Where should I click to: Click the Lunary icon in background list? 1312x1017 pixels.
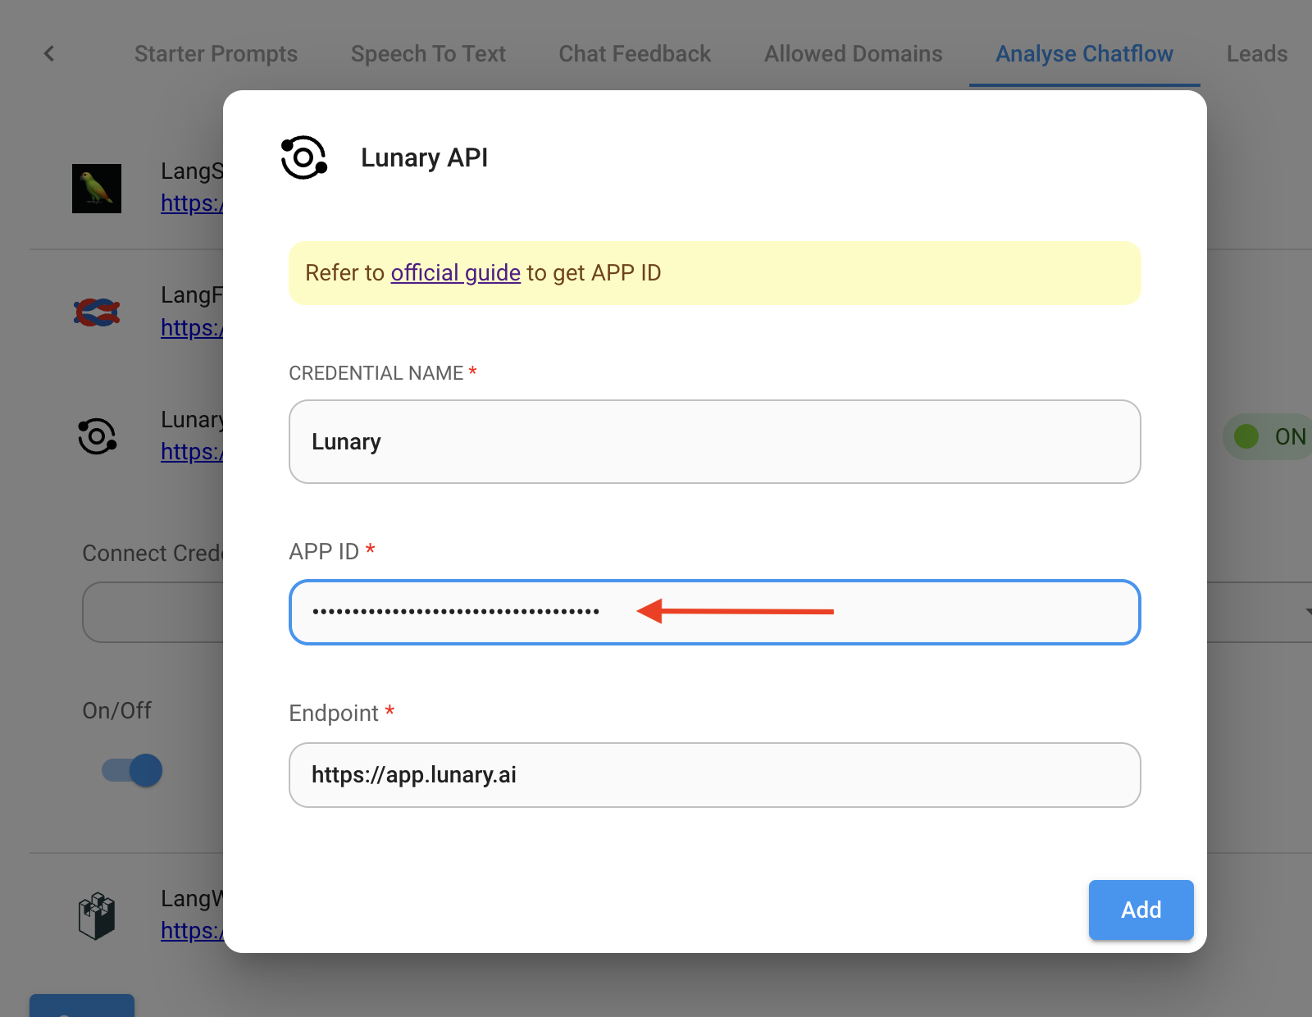97,436
